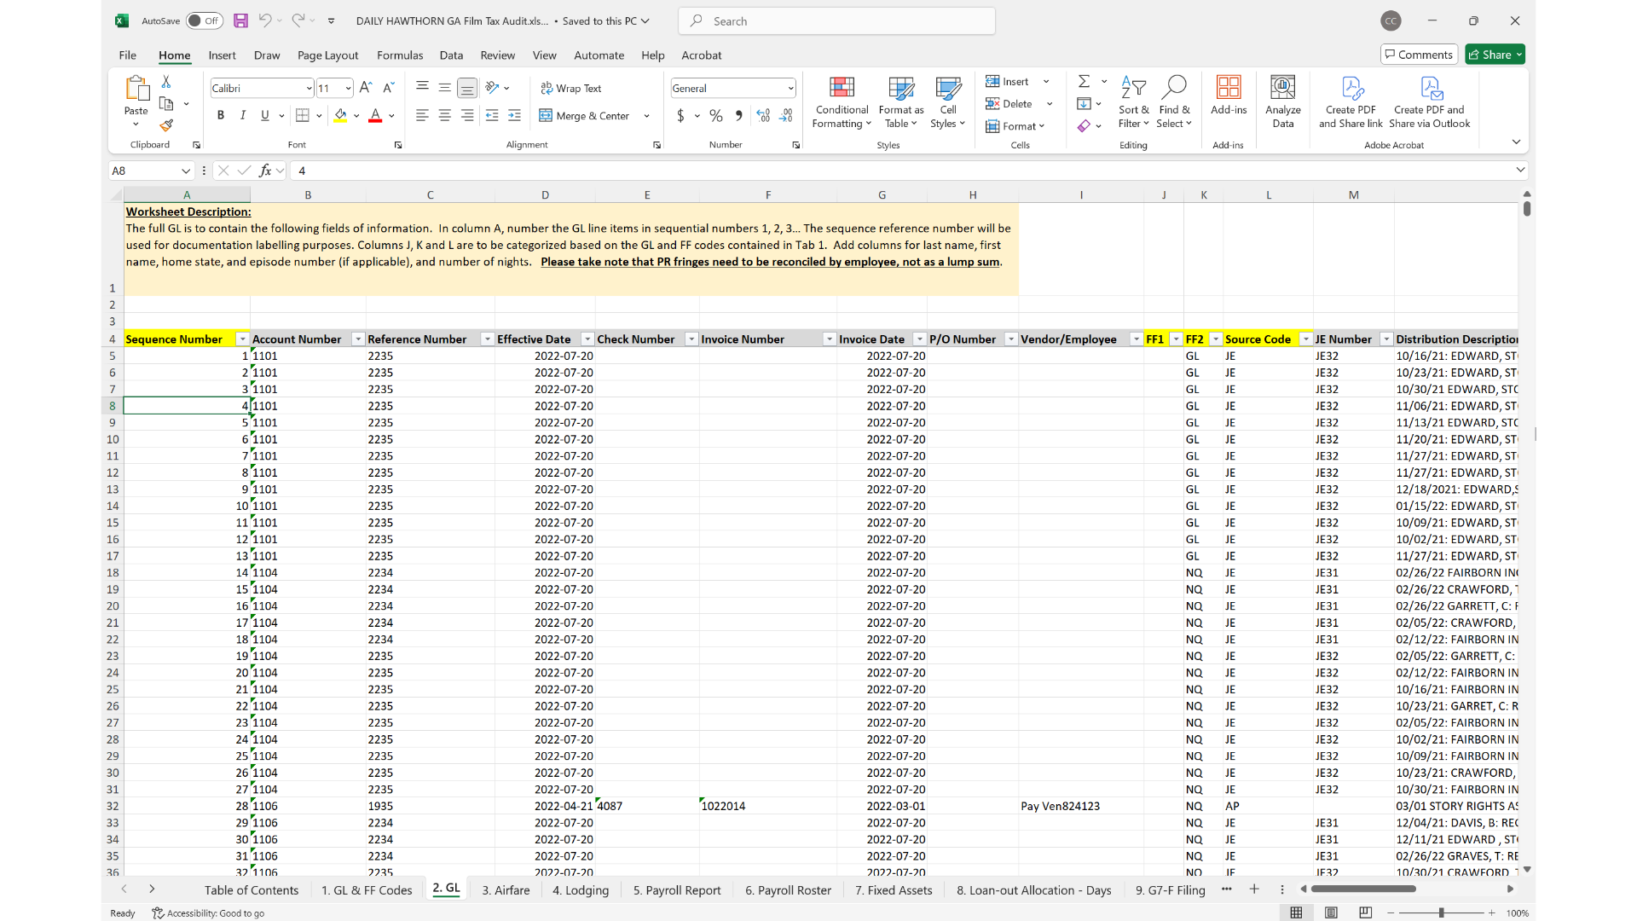
Task: Click the Sort & Filter icon
Action: pos(1133,87)
